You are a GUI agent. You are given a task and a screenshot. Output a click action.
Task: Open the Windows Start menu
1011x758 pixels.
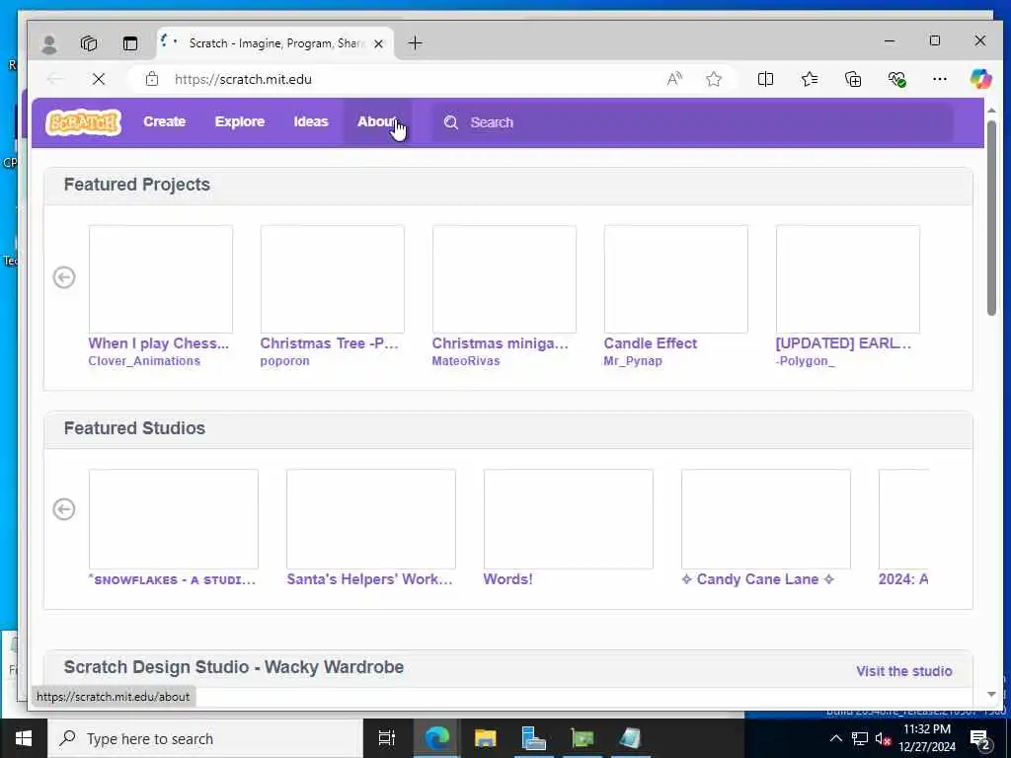point(24,738)
